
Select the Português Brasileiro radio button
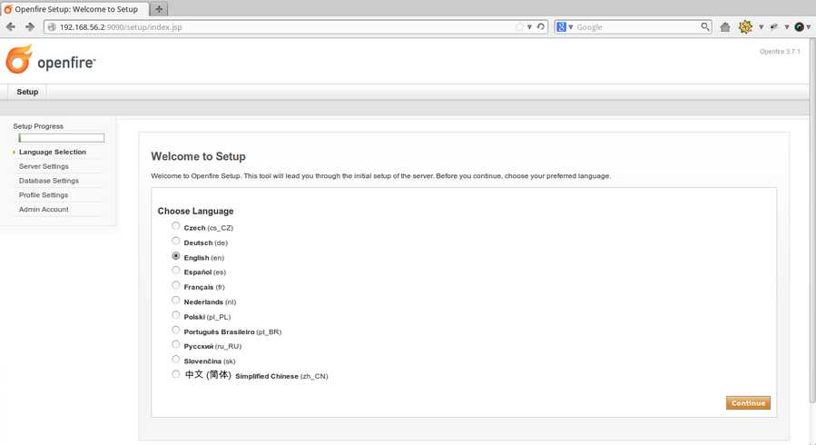coord(176,330)
